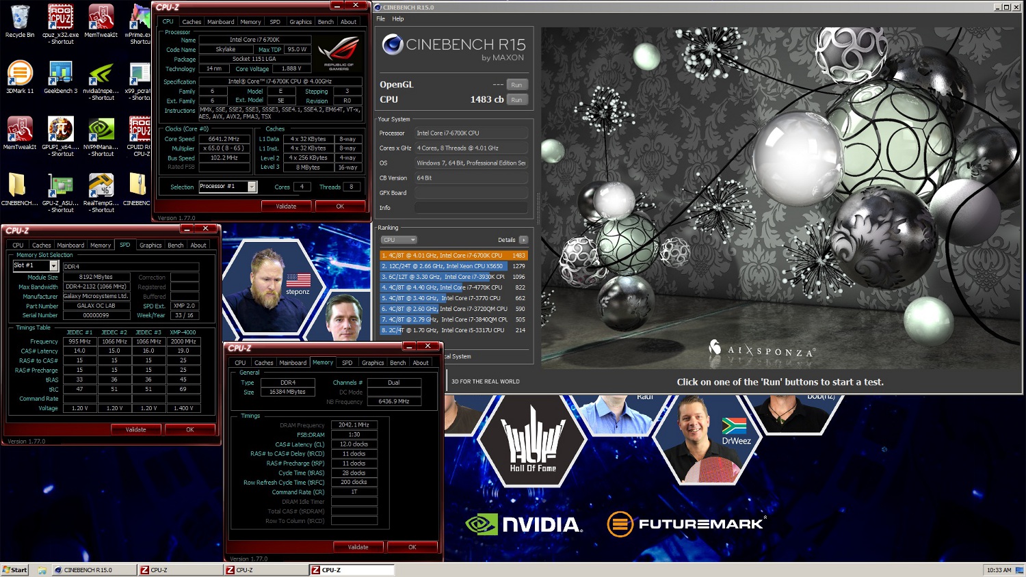Image resolution: width=1026 pixels, height=577 pixels.
Task: Select the last CPU-Z taskbar button
Action: pos(352,570)
